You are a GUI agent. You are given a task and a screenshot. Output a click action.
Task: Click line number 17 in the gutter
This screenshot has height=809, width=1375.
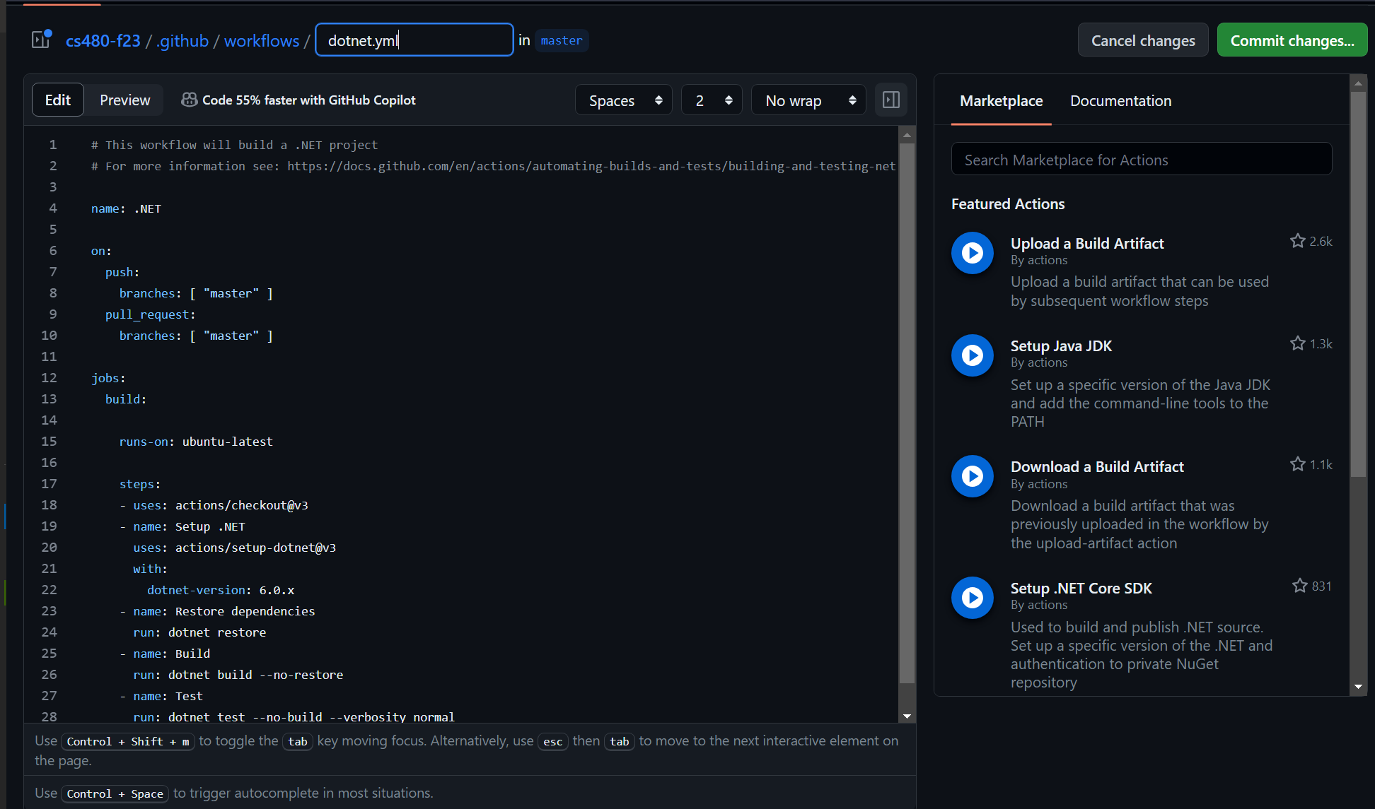[x=49, y=484]
